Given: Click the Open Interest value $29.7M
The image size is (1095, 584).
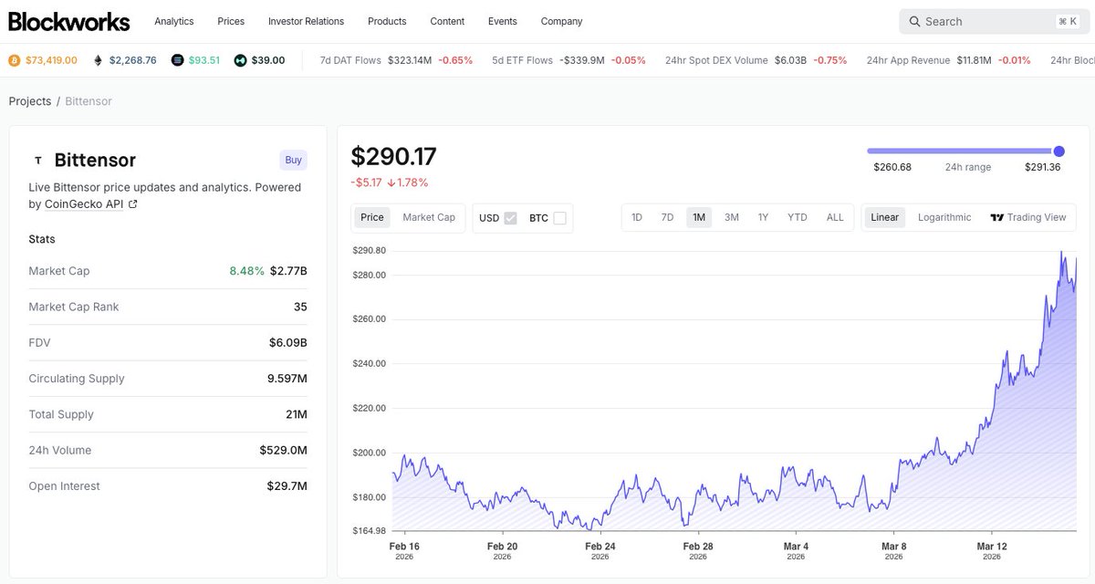Looking at the screenshot, I should click(x=287, y=486).
